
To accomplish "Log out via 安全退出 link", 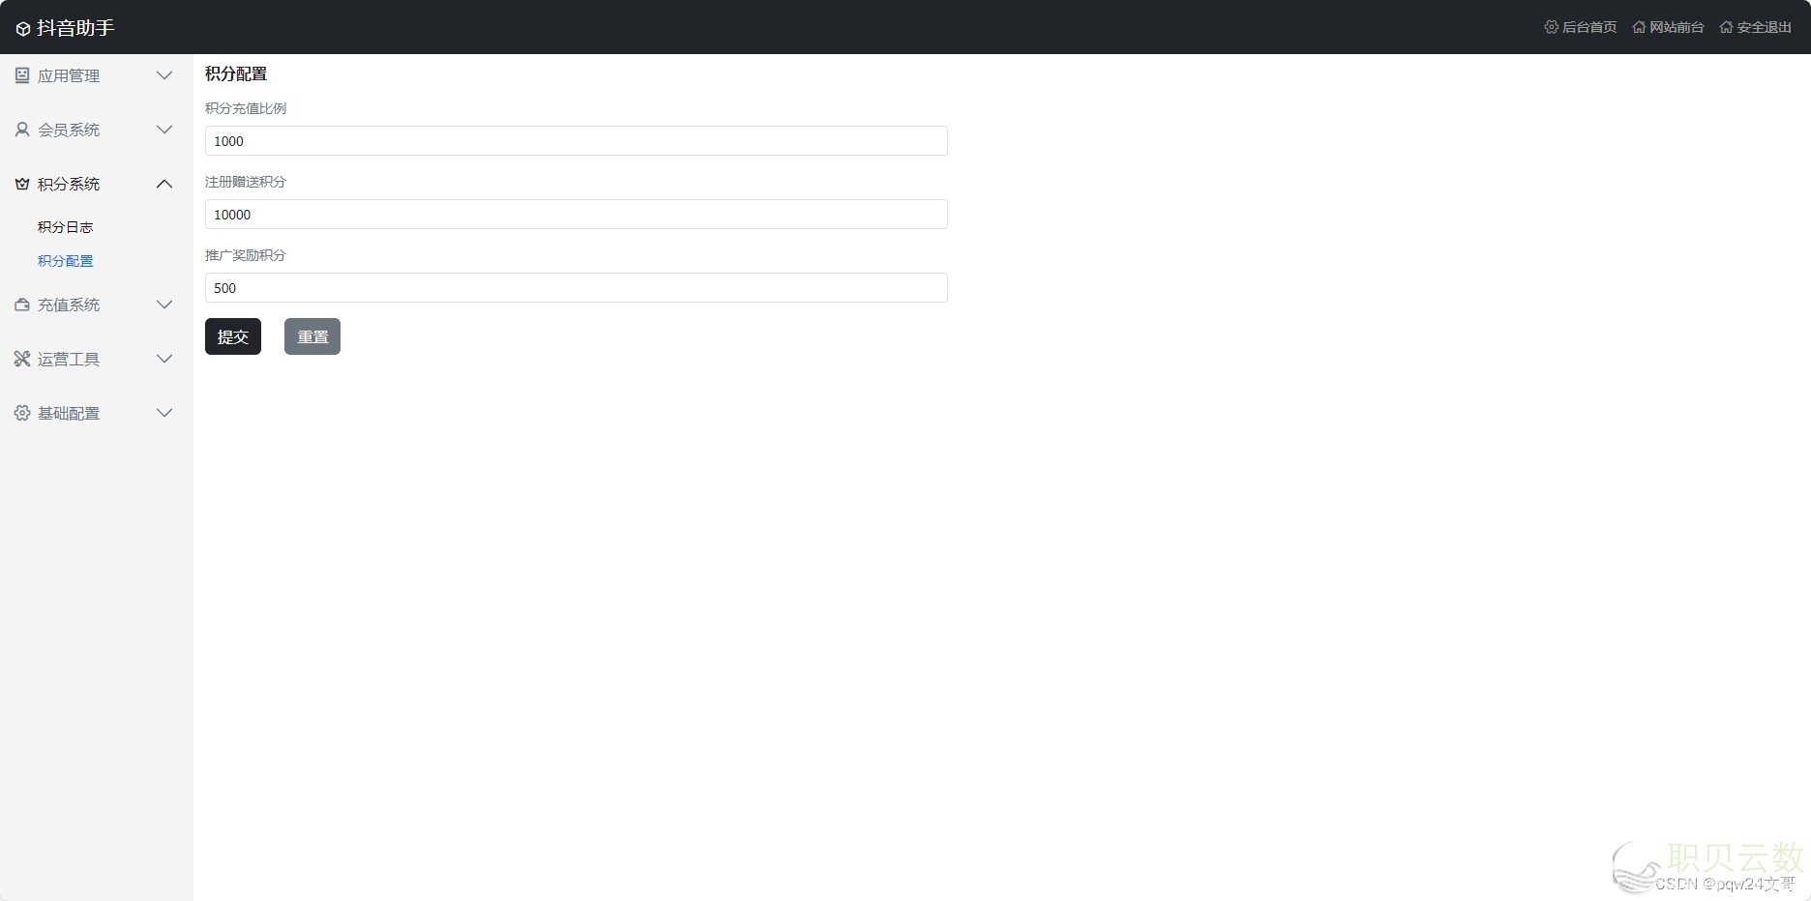I will [1756, 27].
